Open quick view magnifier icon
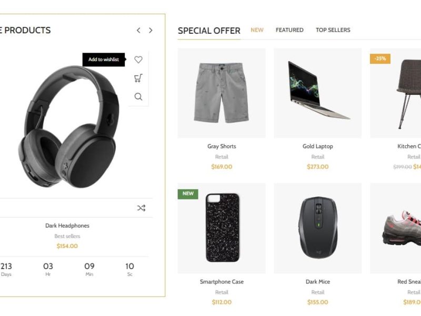The width and height of the screenshot is (421, 316). [138, 96]
